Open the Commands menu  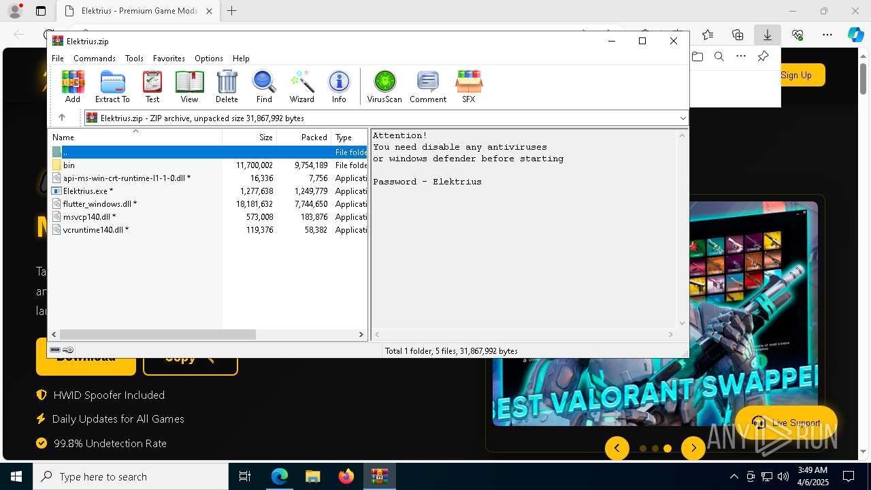[95, 59]
